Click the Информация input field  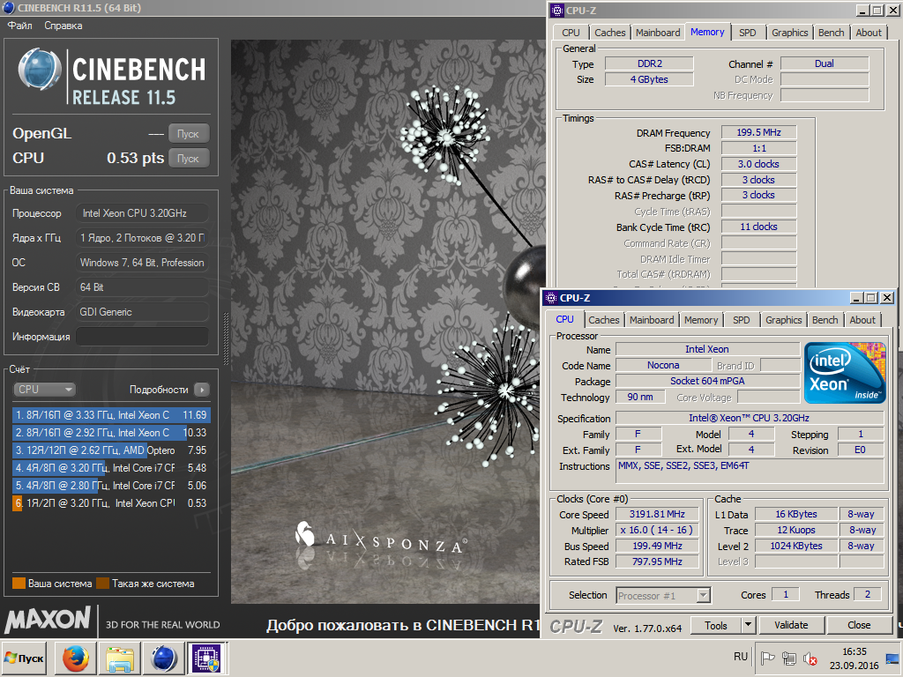coord(142,337)
